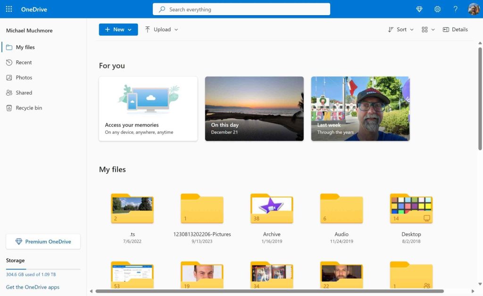The image size is (483, 296).
Task: Click the storage usage progress bar
Action: click(43, 269)
